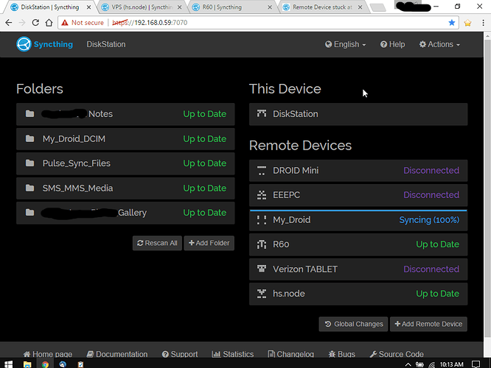Open the Actions dropdown menu
Viewport: 491px width, 368px height.
[439, 44]
